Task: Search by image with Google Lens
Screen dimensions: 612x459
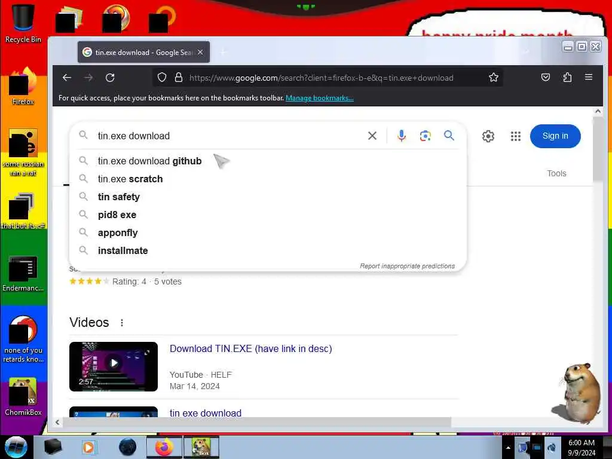Action: click(x=426, y=136)
